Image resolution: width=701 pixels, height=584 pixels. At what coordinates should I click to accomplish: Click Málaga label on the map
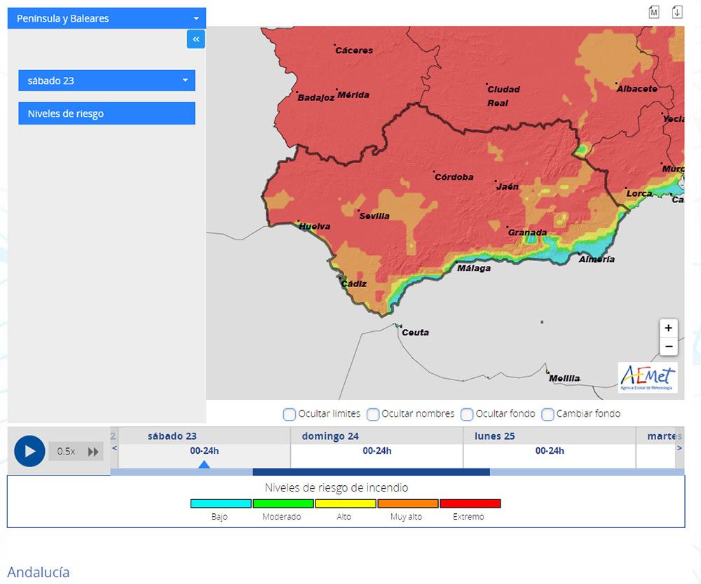click(x=474, y=268)
